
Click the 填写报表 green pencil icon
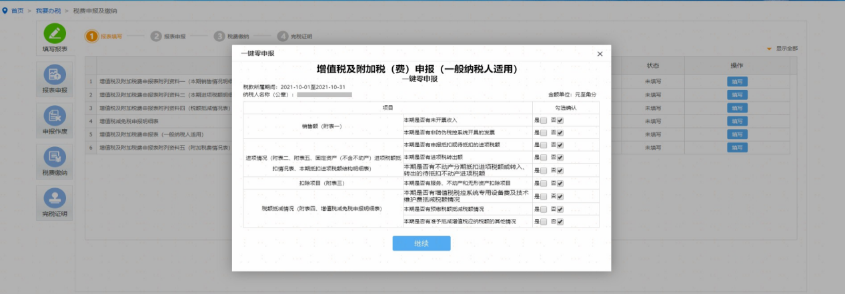55,34
